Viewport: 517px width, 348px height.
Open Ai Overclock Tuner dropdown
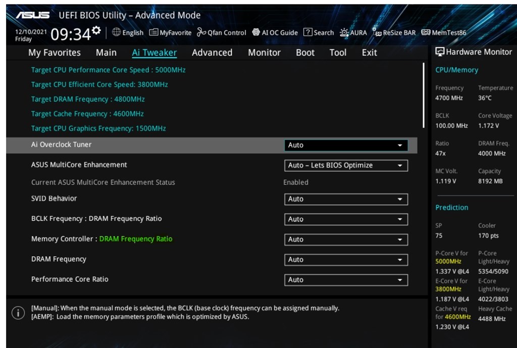tap(346, 145)
